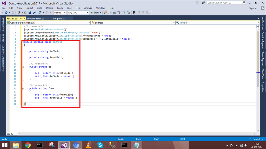The width and height of the screenshot is (266, 149).
Task: Click the Increase Indent icon
Action: (118, 12)
